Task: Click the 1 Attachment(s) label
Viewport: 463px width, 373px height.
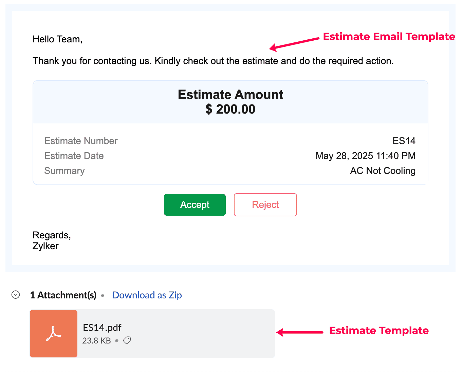Action: tap(63, 295)
